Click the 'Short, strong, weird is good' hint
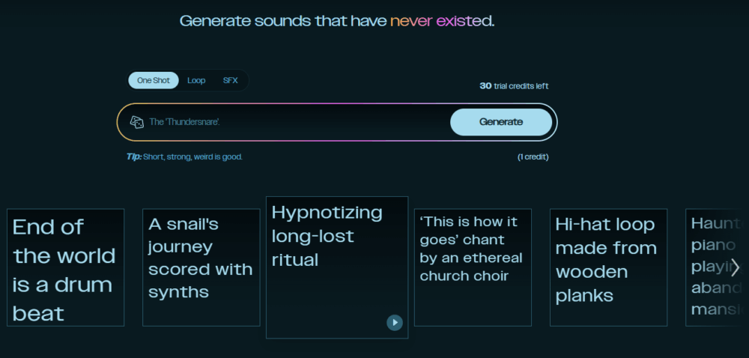Viewport: 749px width, 358px height. 193,157
